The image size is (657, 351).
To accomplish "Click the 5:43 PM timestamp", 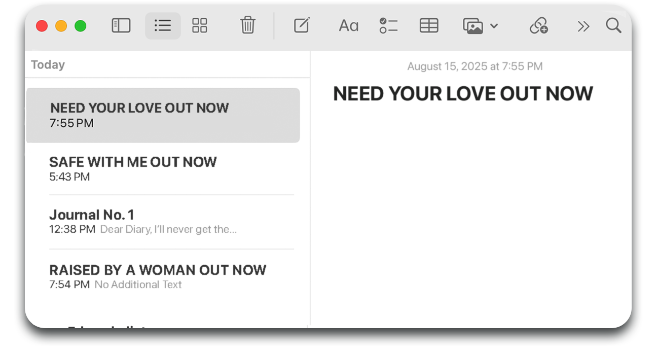I will coord(69,177).
